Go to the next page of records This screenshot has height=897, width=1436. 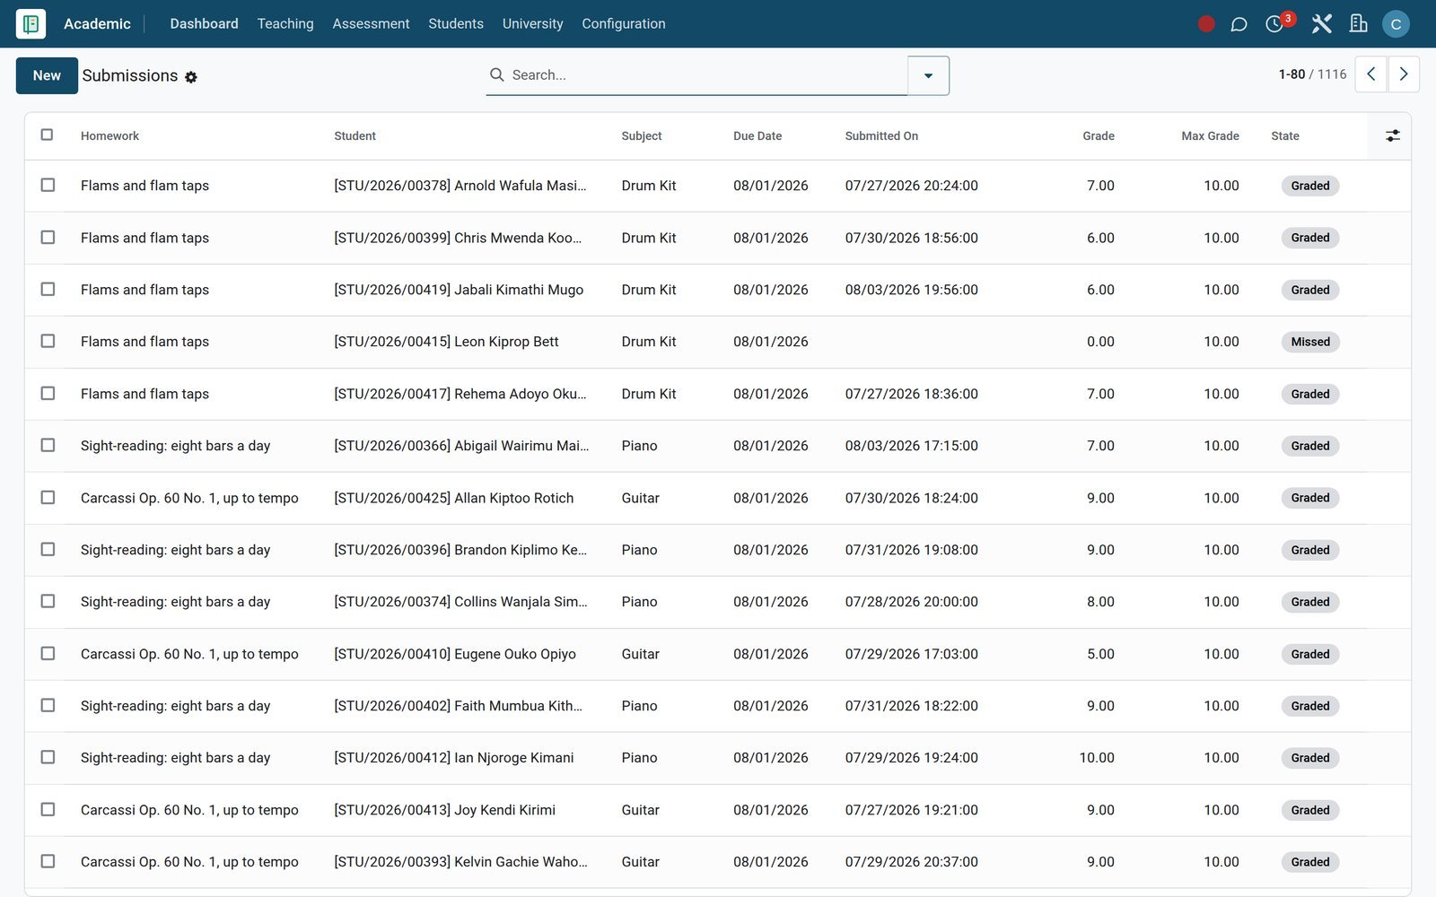(1404, 74)
